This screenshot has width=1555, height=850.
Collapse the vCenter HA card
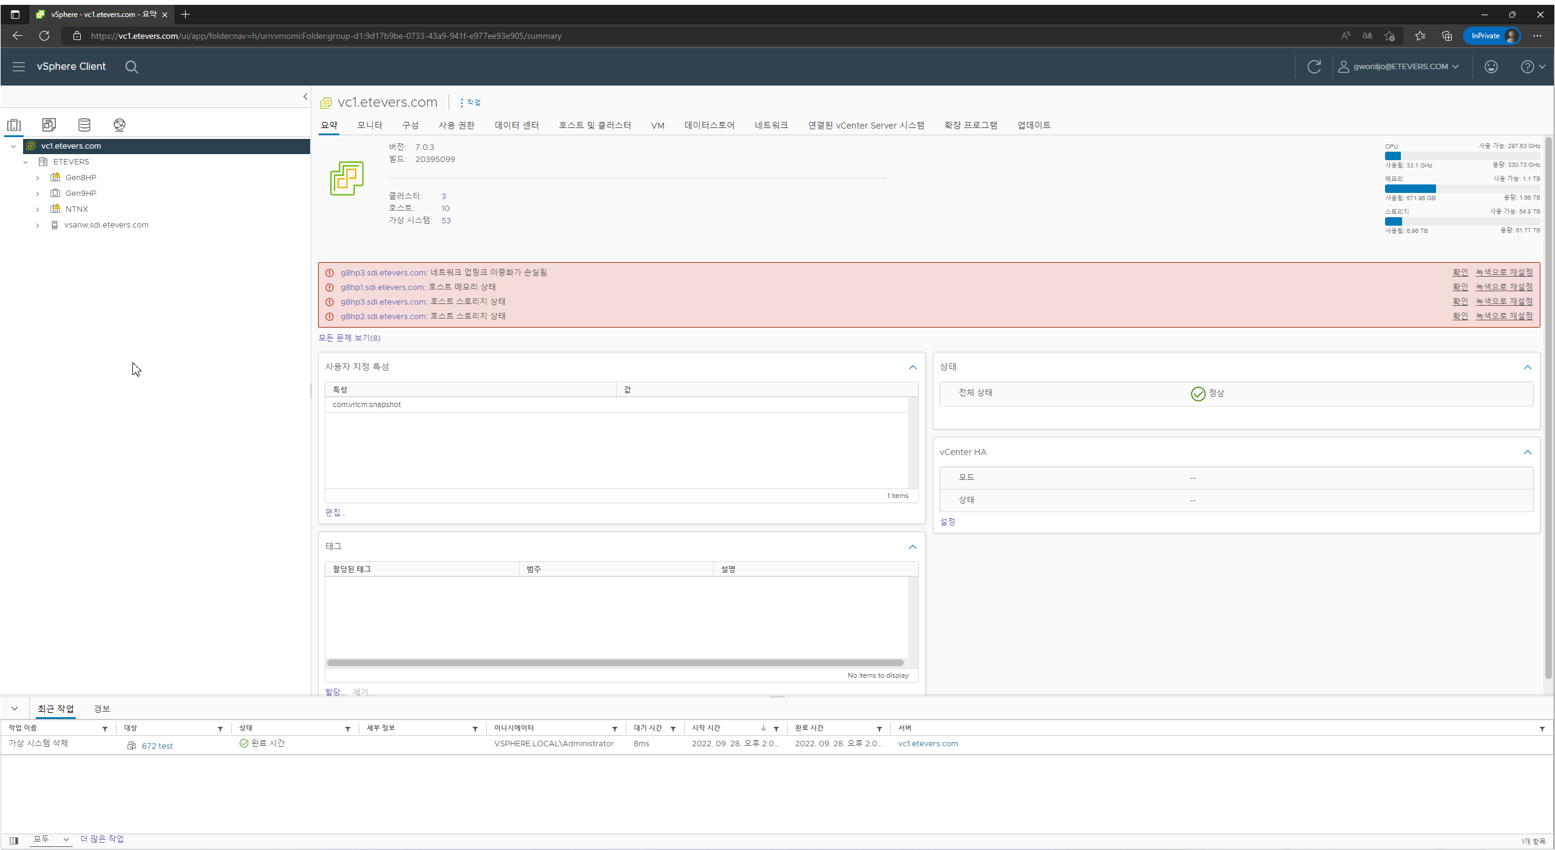(1528, 453)
